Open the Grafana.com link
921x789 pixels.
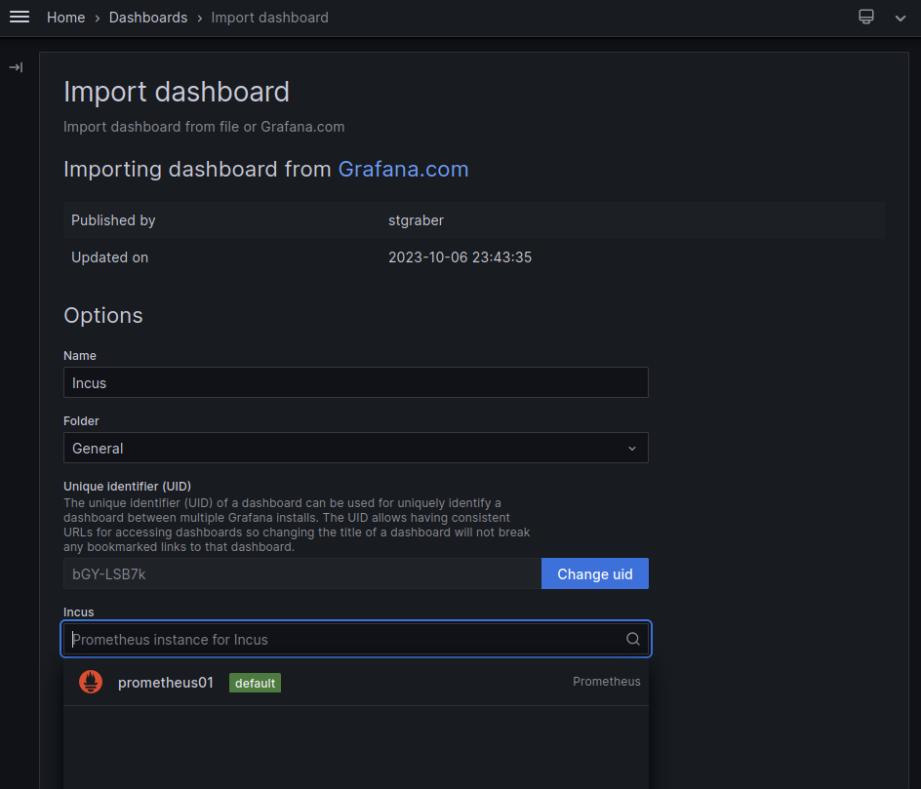403,169
